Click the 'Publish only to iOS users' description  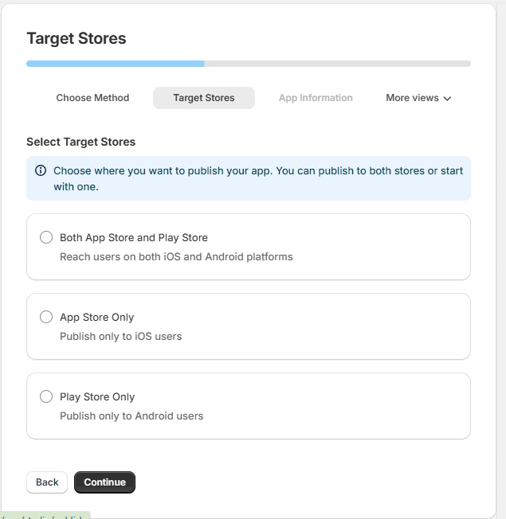pyautogui.click(x=120, y=336)
